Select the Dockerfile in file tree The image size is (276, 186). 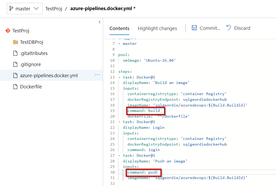click(31, 87)
